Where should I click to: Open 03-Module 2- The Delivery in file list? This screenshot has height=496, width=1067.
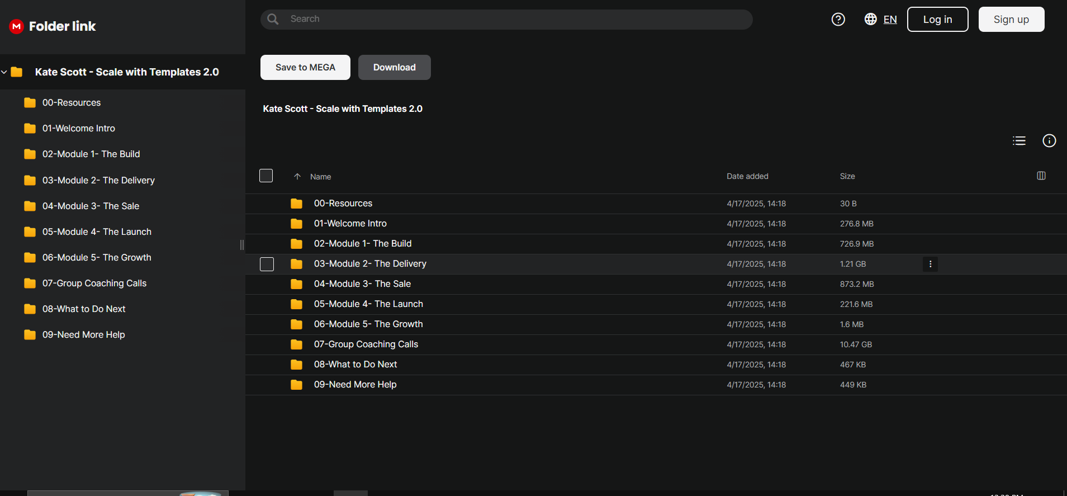pos(370,264)
